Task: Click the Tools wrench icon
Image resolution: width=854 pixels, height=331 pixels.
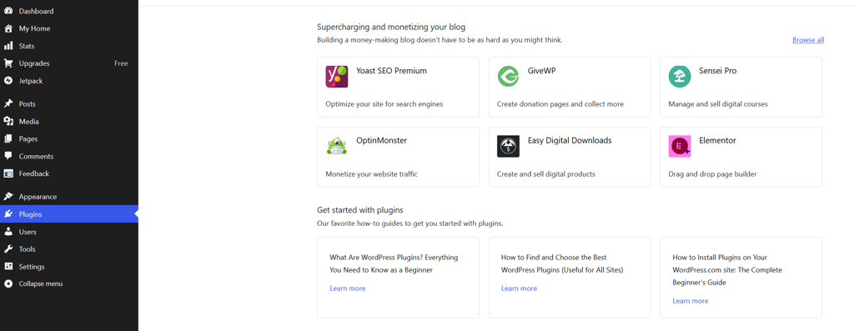Action: pyautogui.click(x=8, y=248)
